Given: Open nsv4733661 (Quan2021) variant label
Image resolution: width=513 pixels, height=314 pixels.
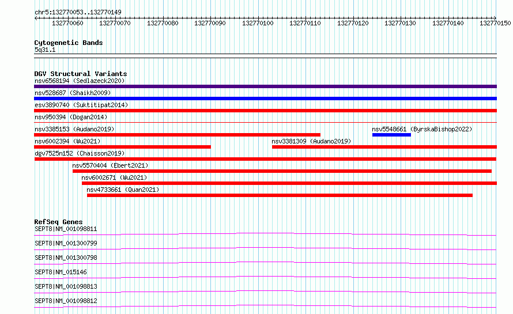Looking at the screenshot, I should coord(123,190).
